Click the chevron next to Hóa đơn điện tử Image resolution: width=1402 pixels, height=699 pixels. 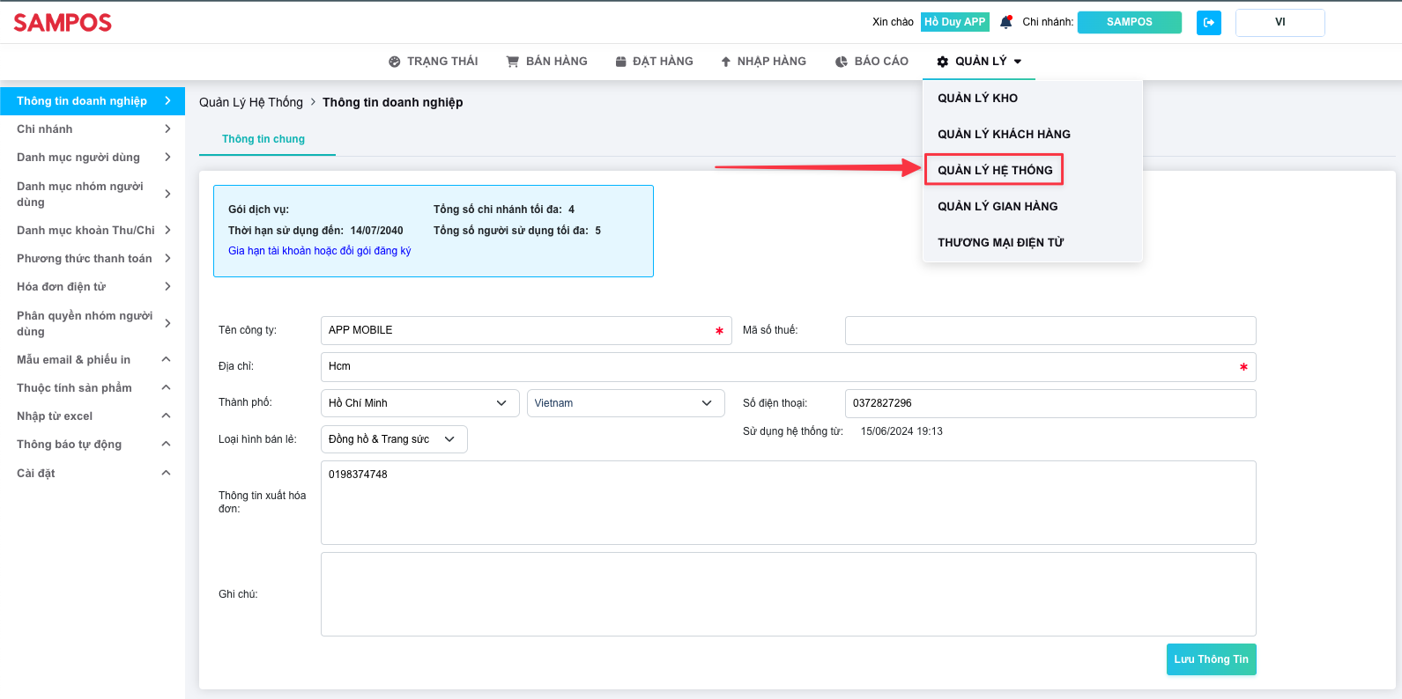(167, 287)
